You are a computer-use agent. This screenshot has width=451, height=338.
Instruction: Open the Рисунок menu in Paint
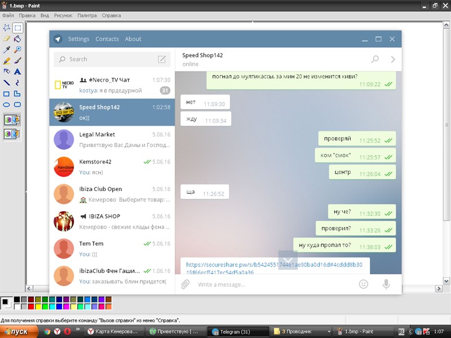63,16
